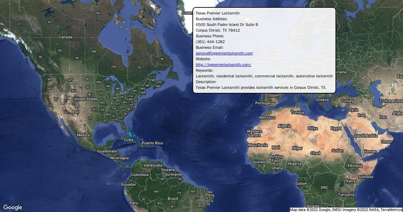Image resolution: width=403 pixels, height=212 pixels.
Task: Click the Canada label on the map
Action: [x=65, y=37]
